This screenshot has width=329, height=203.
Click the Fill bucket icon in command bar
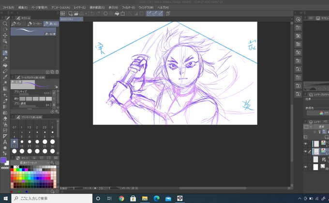117,14
